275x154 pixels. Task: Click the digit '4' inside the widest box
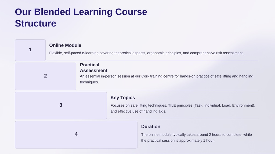pyautogui.click(x=76, y=134)
